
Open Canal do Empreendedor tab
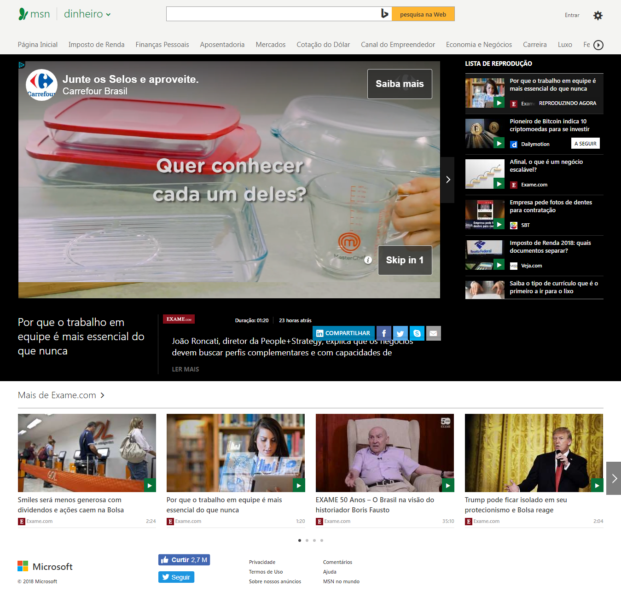(398, 45)
